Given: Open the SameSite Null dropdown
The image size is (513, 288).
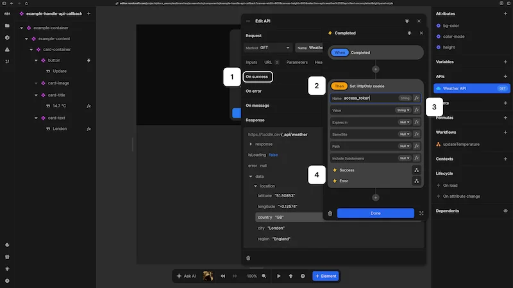Looking at the screenshot, I should point(405,134).
